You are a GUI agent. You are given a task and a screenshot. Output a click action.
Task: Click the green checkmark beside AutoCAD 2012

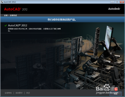[5, 26]
